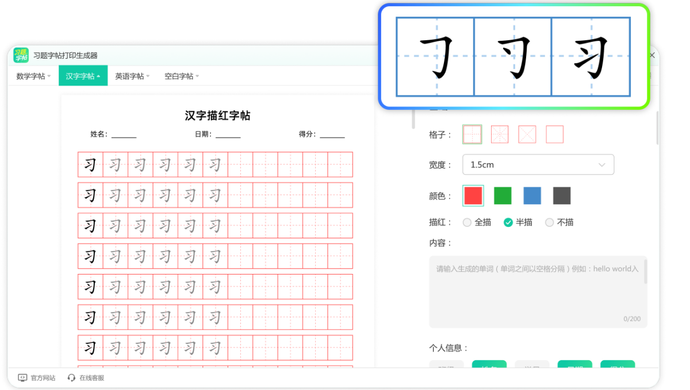The height and width of the screenshot is (390, 690).
Task: Pick the plain empty square grid style
Action: (554, 134)
